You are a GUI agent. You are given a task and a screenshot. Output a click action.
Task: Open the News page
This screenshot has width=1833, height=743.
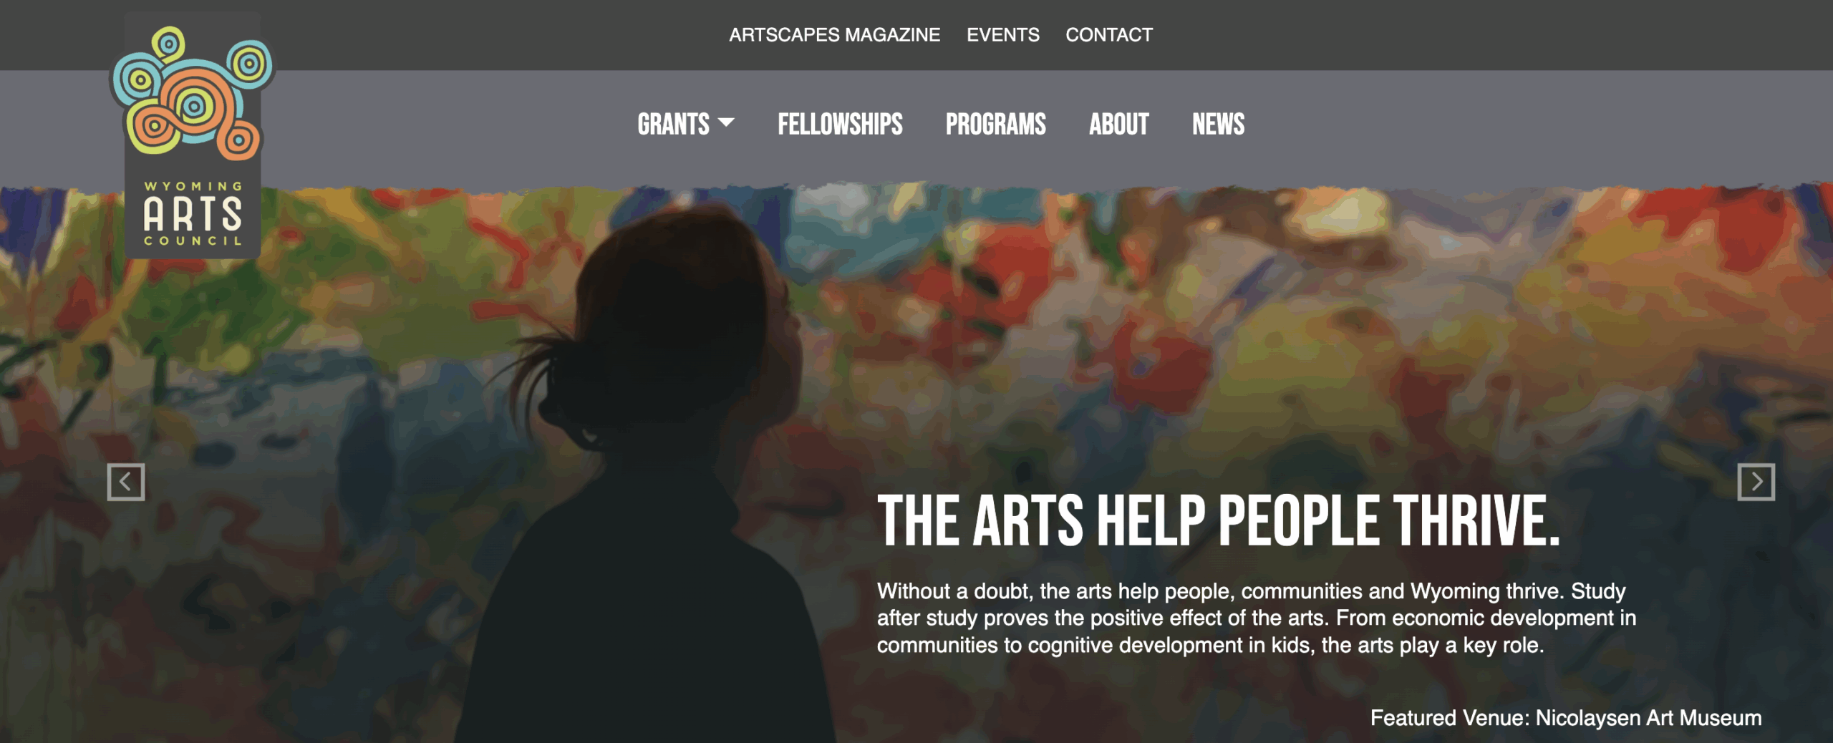coord(1218,124)
